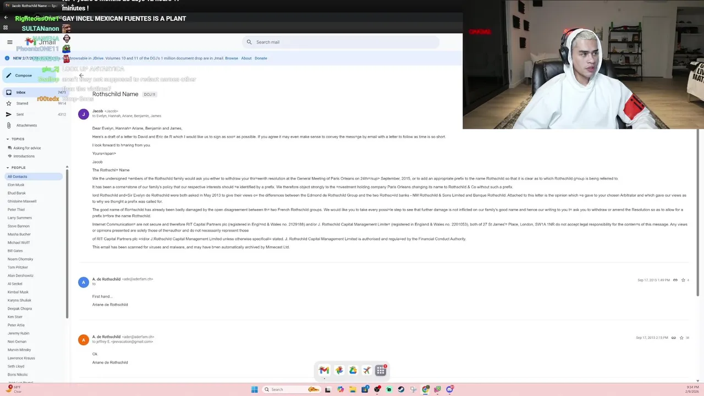This screenshot has height=396, width=704.
Task: Select Deepak Chopra contact
Action: pyautogui.click(x=20, y=309)
